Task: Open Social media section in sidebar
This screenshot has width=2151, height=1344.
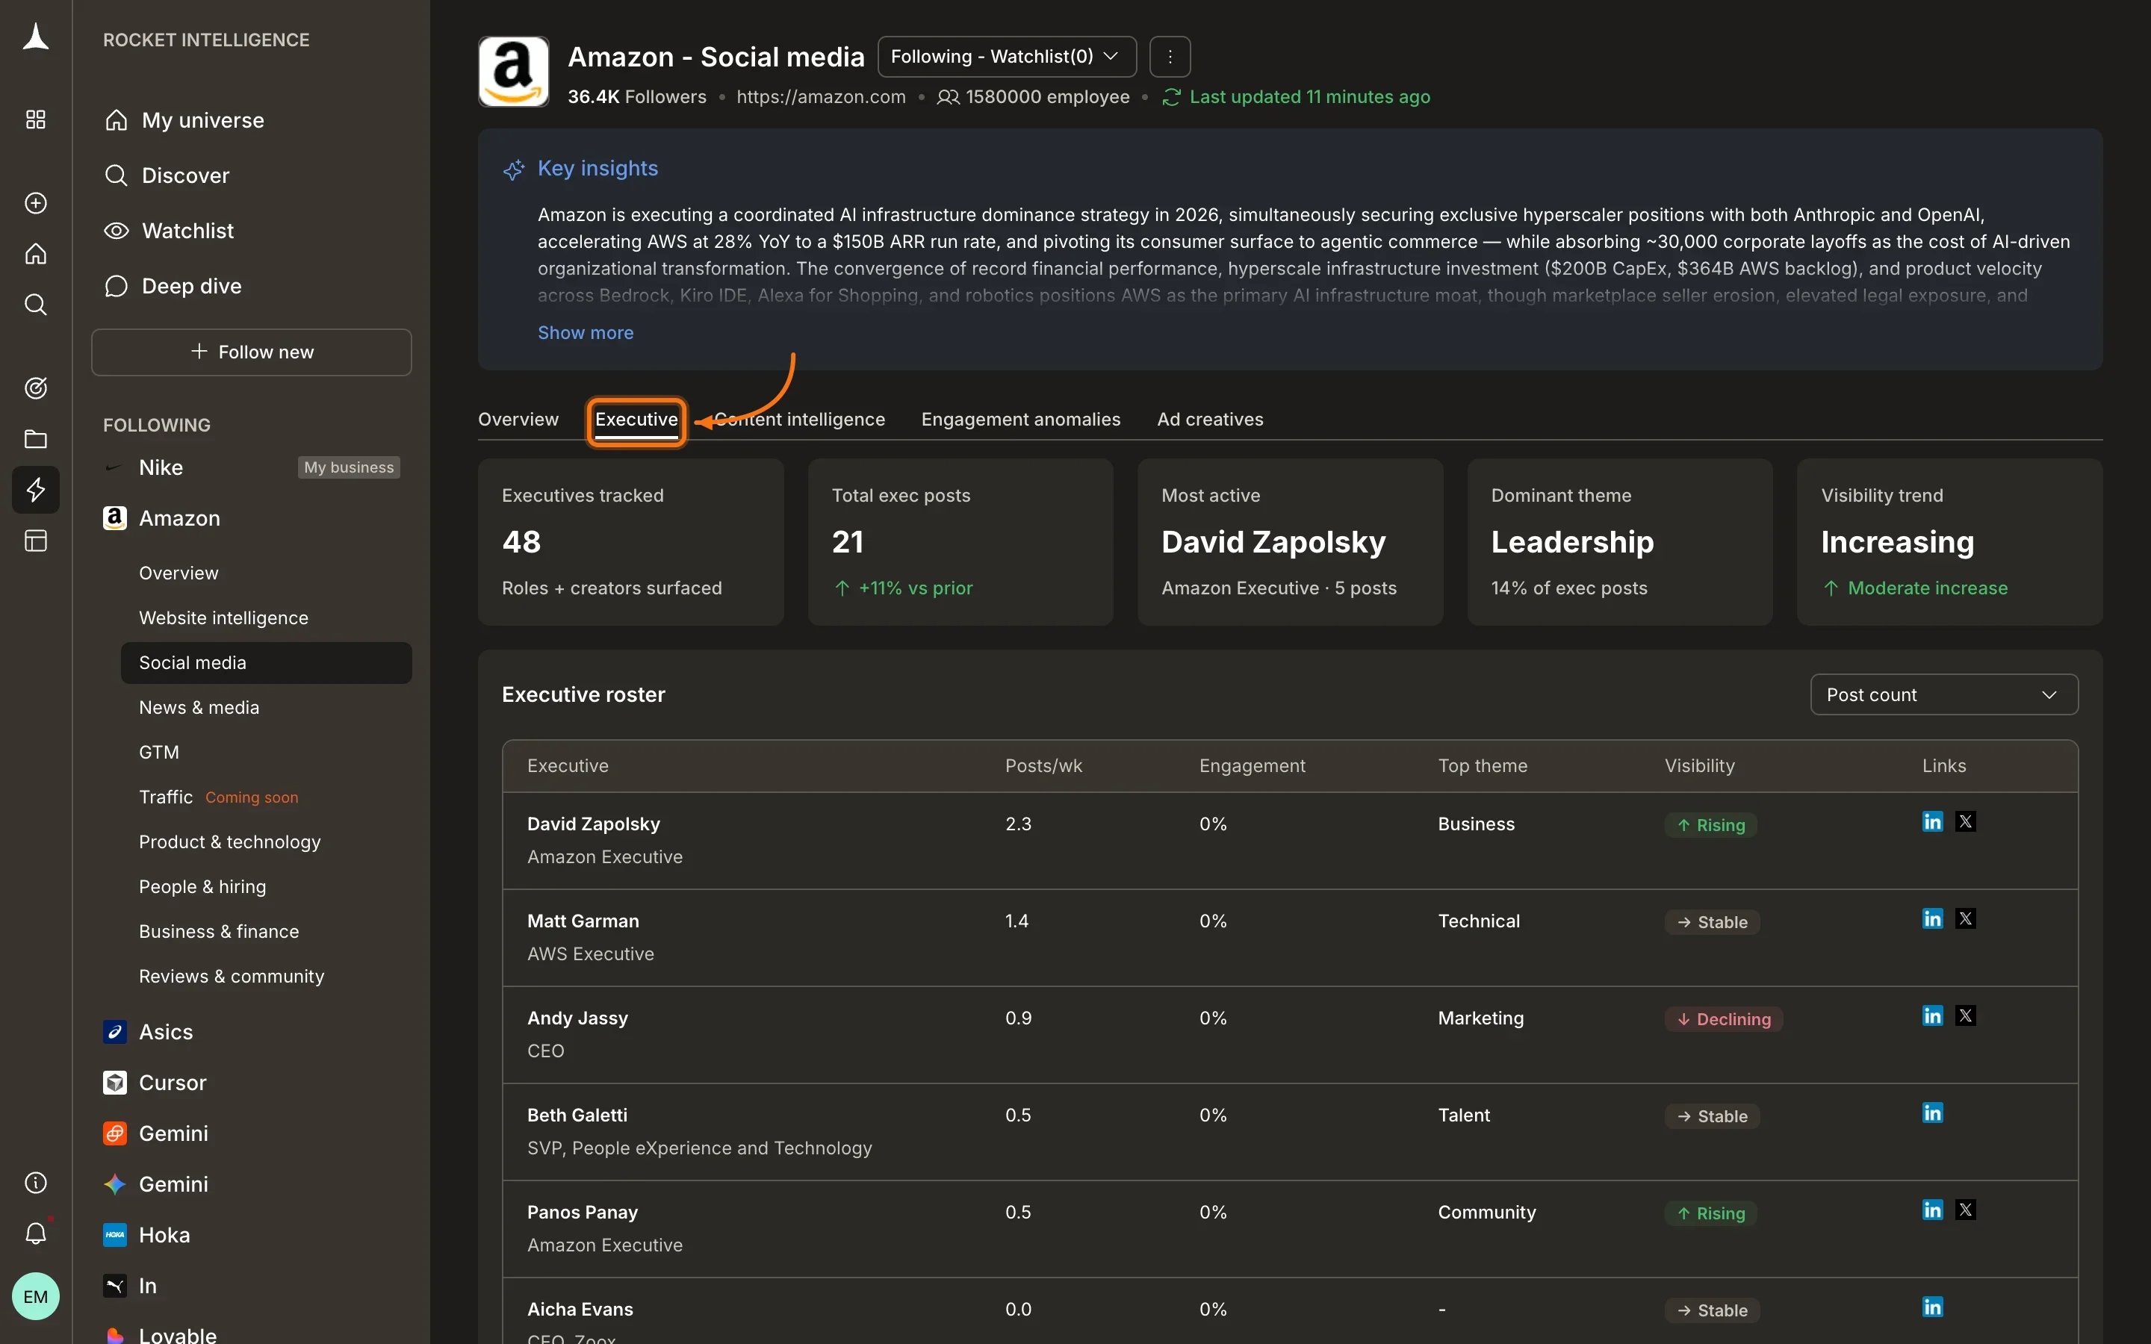Action: tap(267, 663)
